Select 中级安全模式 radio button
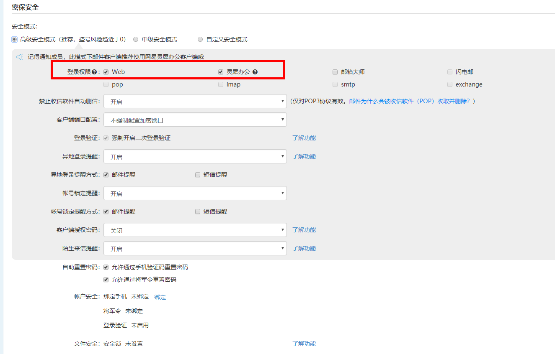Screen dimensions: 555x354 [136, 39]
